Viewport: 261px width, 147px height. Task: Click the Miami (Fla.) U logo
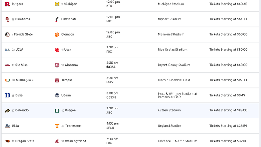coord(7,80)
